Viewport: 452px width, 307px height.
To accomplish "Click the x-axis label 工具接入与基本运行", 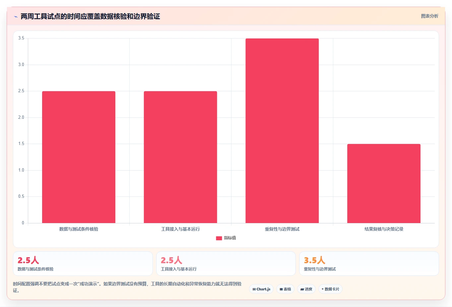I will click(180, 229).
